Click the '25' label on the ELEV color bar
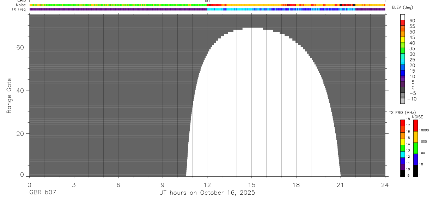This screenshot has height=200, width=433. (412, 60)
